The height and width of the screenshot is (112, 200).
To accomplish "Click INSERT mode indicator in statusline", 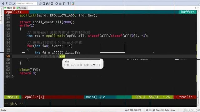I will 12,97.
